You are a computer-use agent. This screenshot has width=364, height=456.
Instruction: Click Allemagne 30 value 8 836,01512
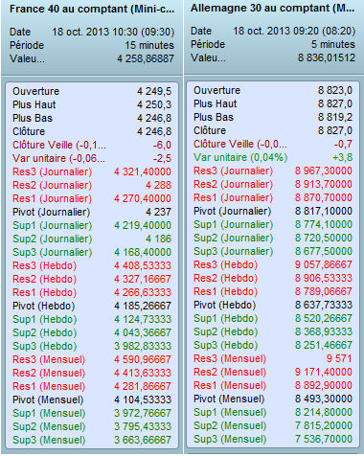(327, 57)
